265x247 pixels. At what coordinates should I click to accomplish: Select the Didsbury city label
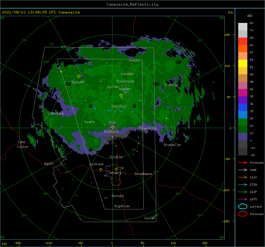(111, 132)
